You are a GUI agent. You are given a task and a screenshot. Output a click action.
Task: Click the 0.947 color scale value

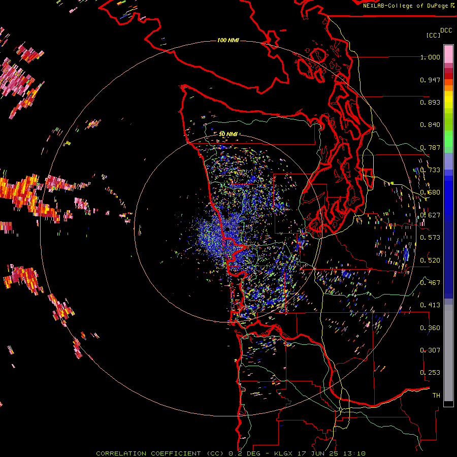click(430, 80)
